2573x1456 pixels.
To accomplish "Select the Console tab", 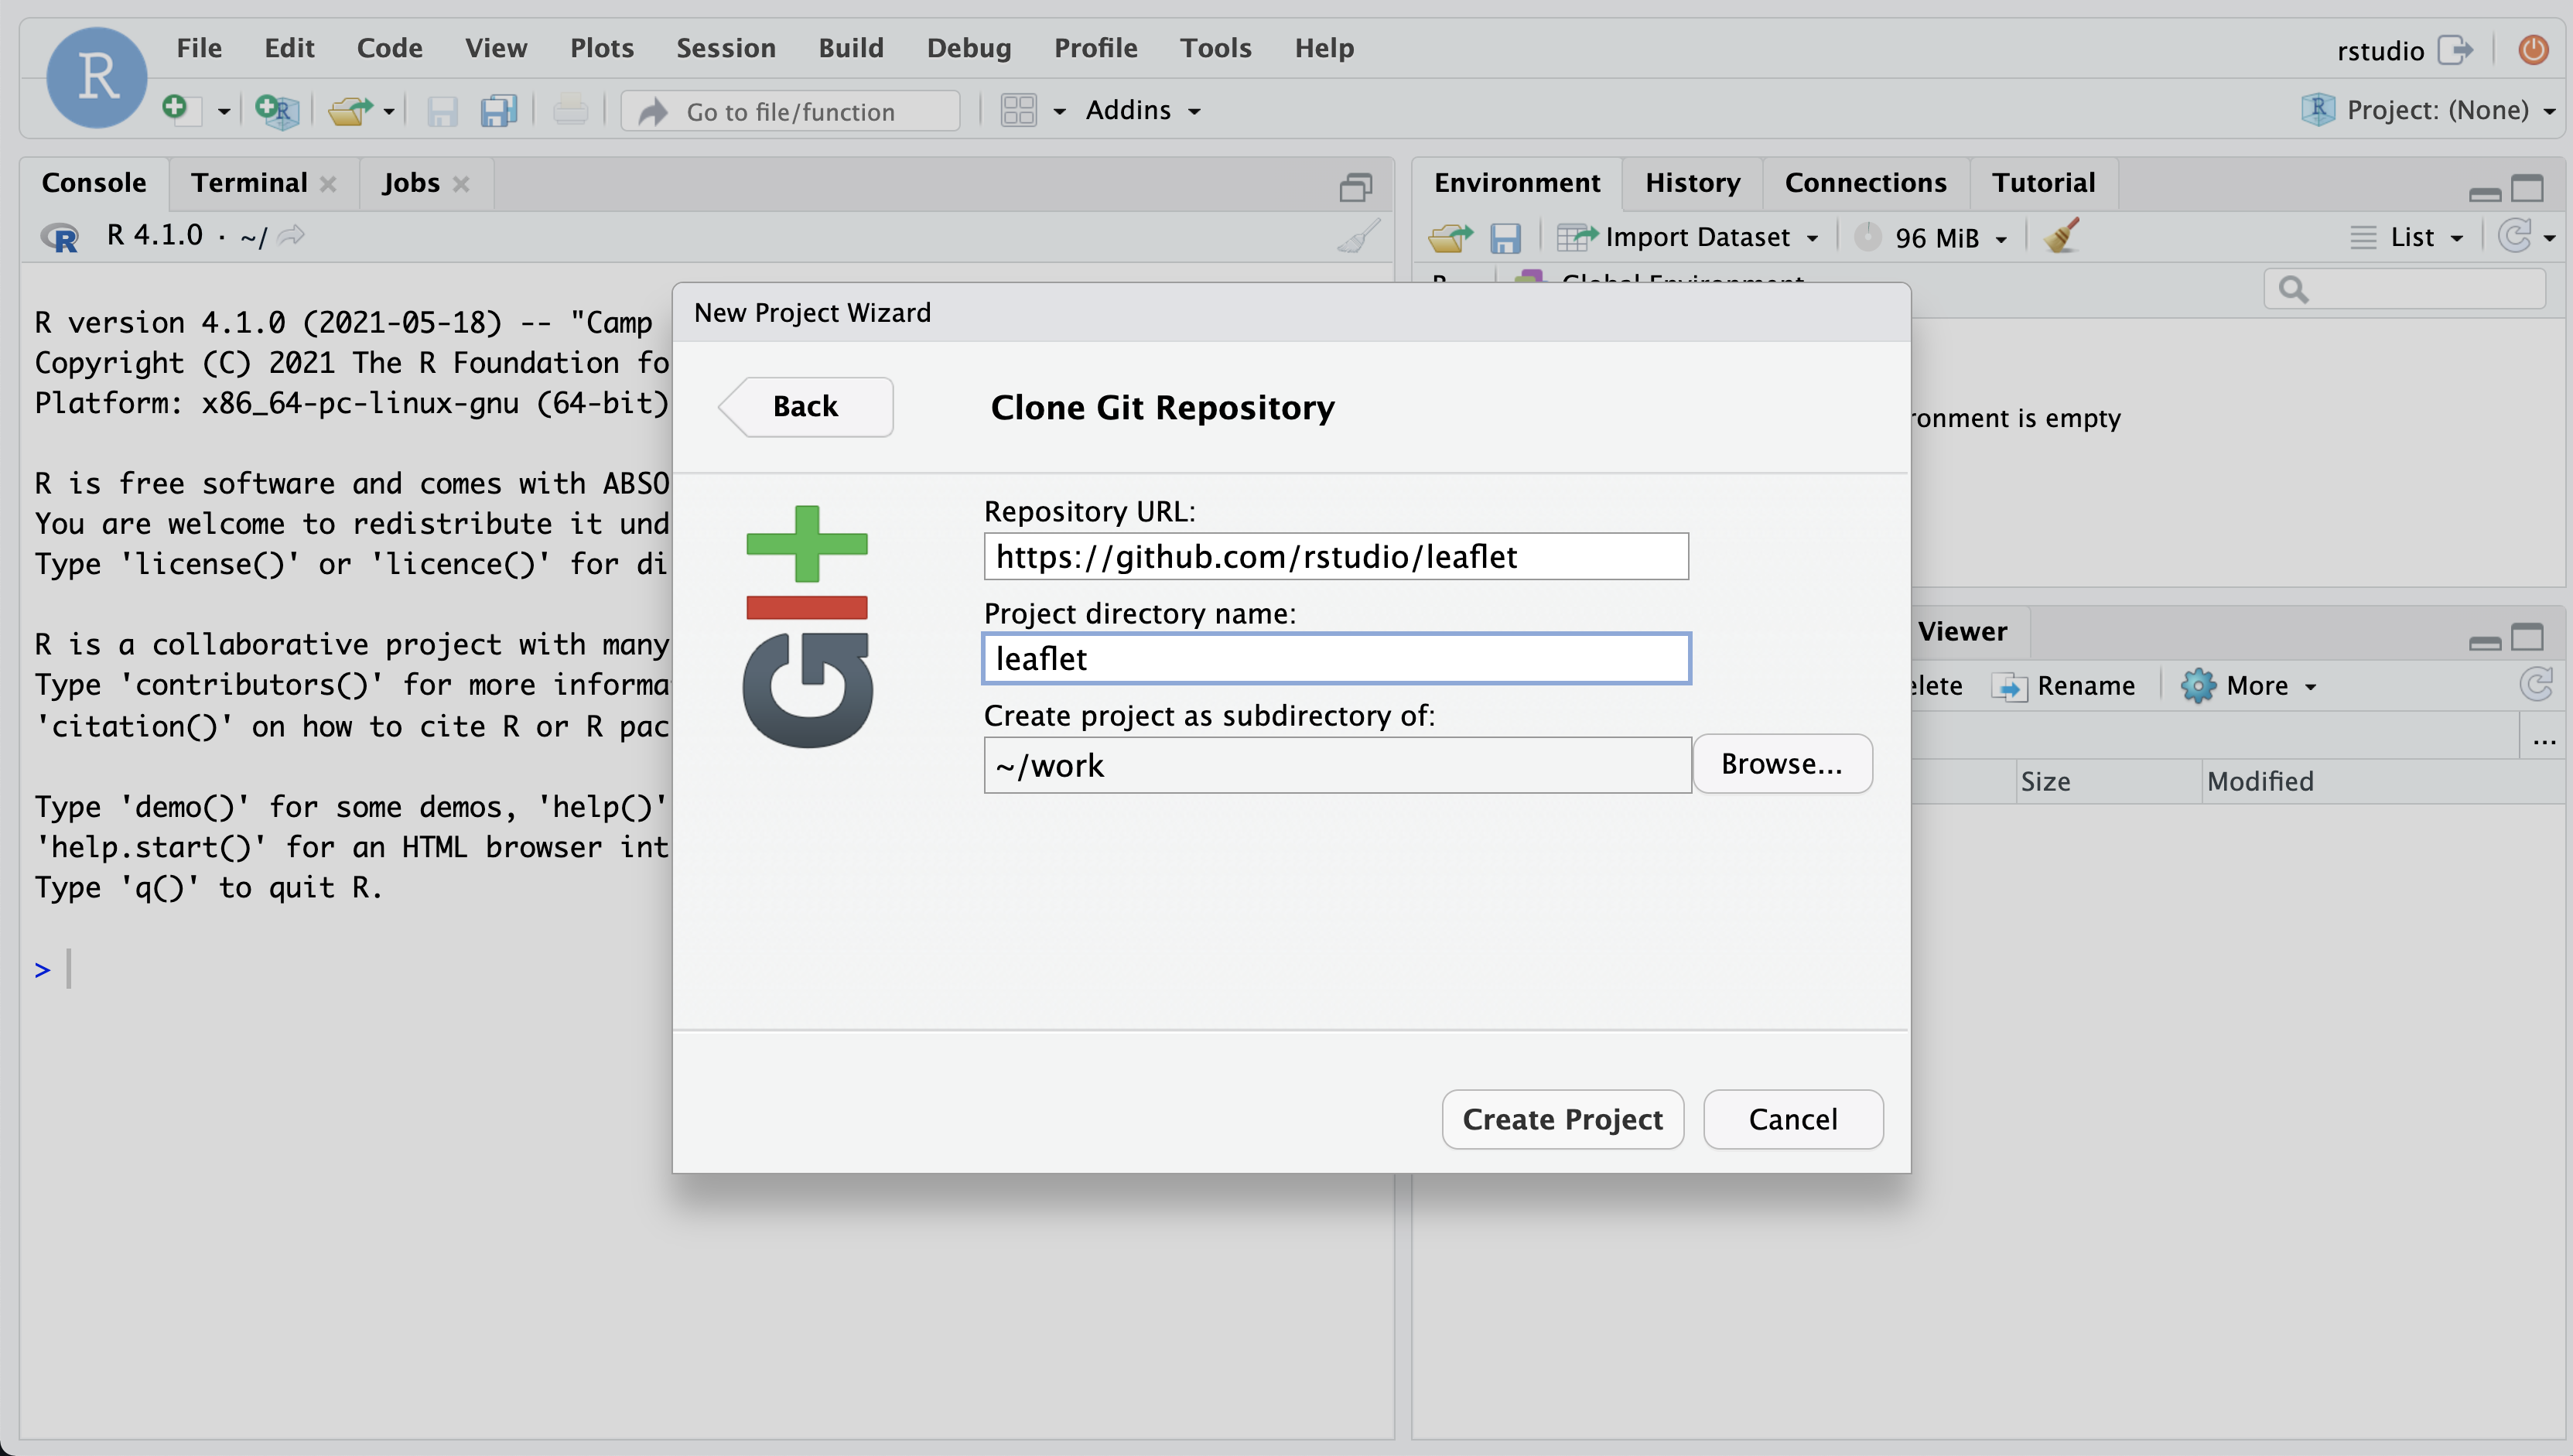I will click(94, 183).
